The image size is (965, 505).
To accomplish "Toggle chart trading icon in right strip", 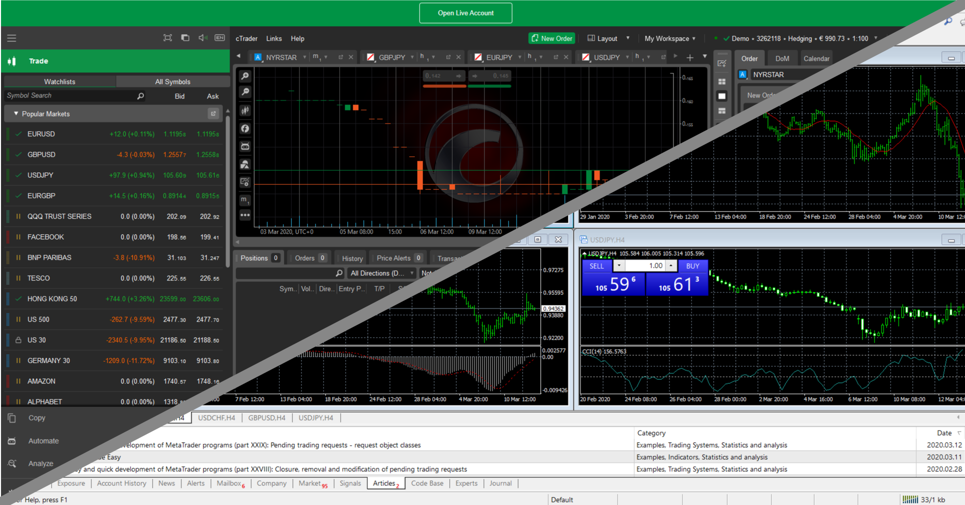I will coord(722,63).
